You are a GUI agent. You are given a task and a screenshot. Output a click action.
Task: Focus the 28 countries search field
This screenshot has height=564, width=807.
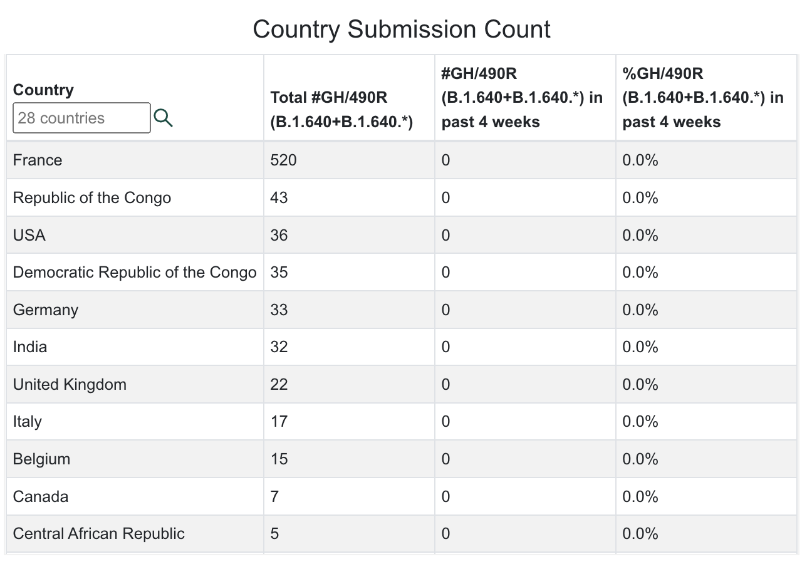pyautogui.click(x=81, y=118)
